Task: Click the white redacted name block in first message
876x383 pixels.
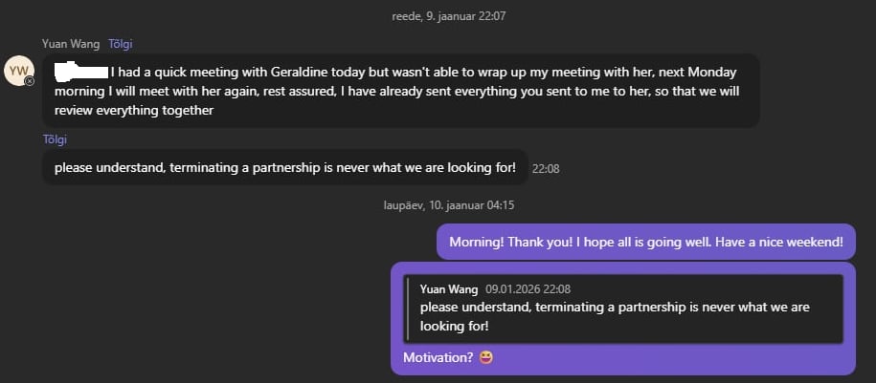Action: (80, 70)
